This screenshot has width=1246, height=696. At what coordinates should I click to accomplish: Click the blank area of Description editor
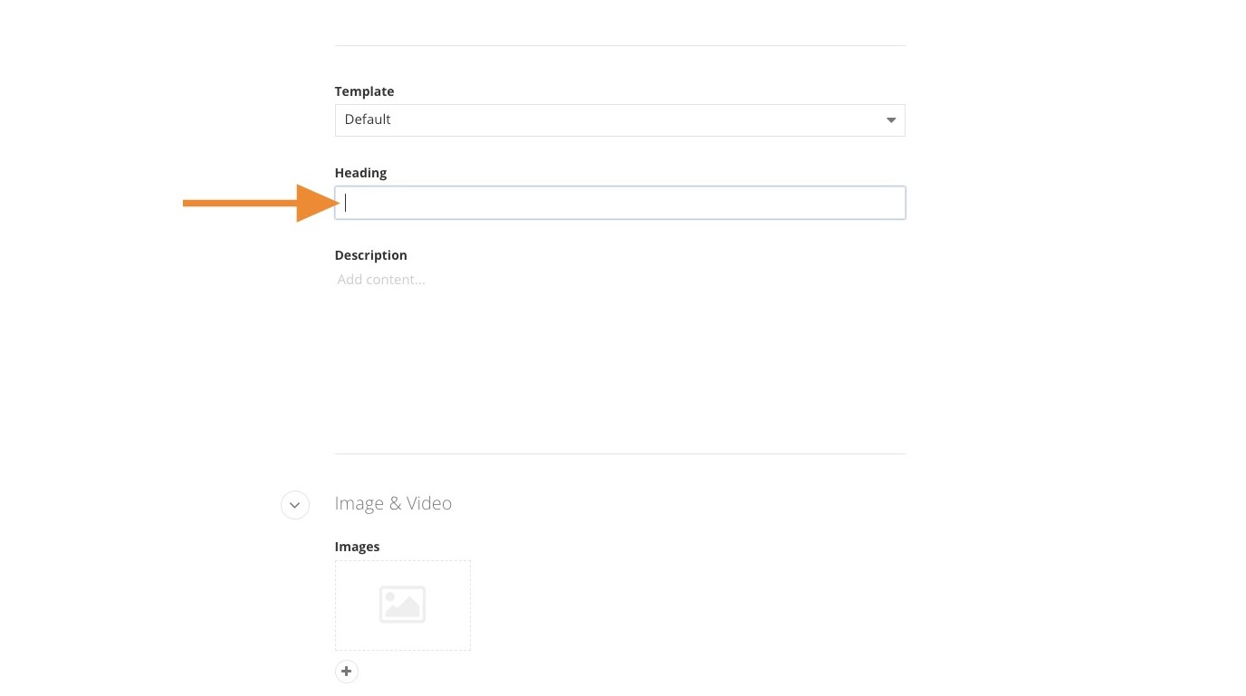[619, 362]
